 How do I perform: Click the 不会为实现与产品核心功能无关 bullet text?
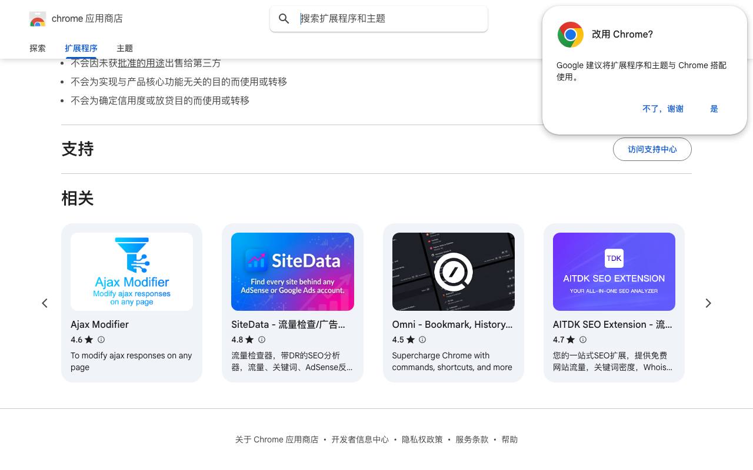click(x=179, y=82)
